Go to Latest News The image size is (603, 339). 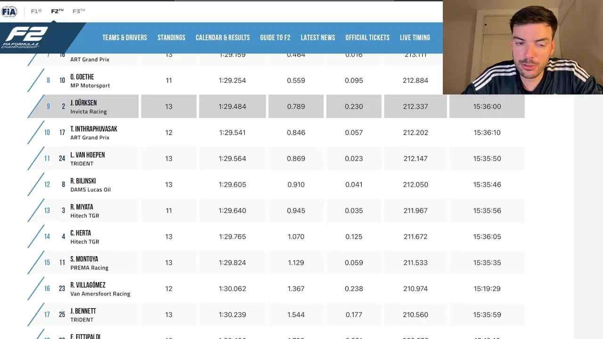[x=318, y=38]
